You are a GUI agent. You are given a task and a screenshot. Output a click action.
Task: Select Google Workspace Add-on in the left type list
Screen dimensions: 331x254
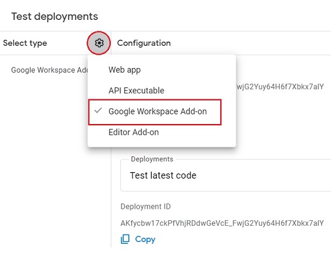point(49,70)
